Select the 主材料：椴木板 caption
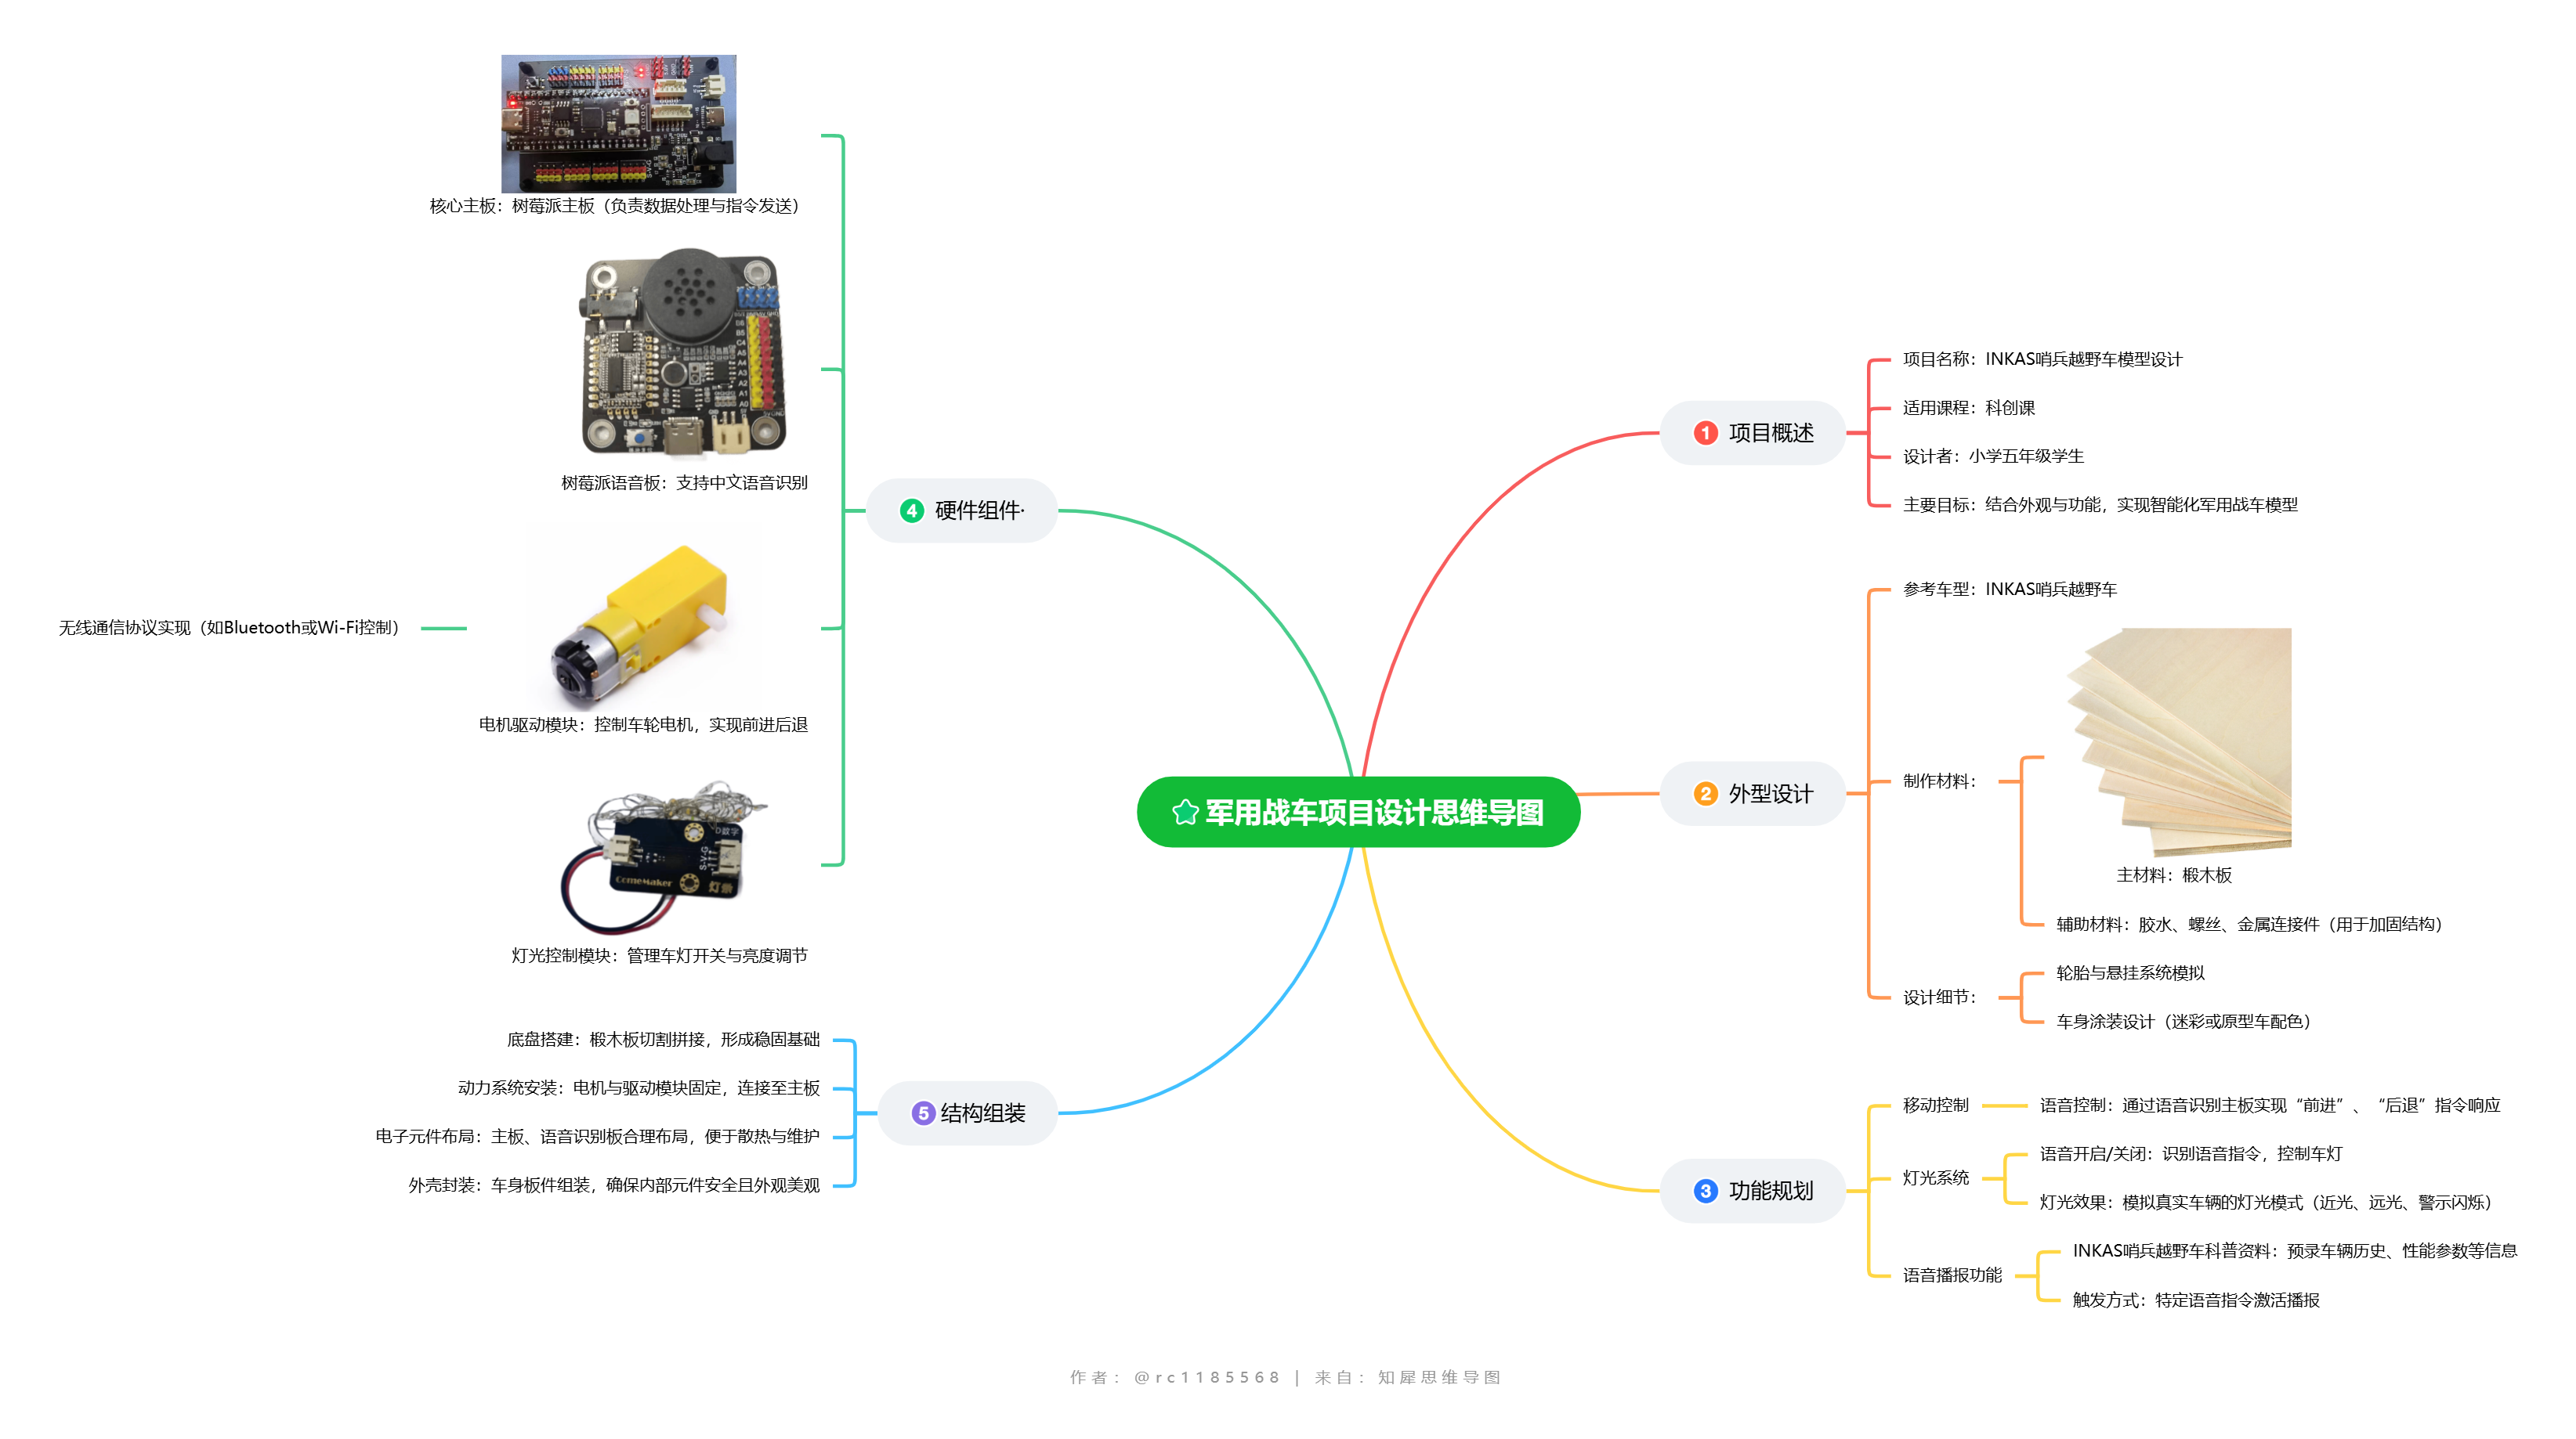 (x=2174, y=875)
